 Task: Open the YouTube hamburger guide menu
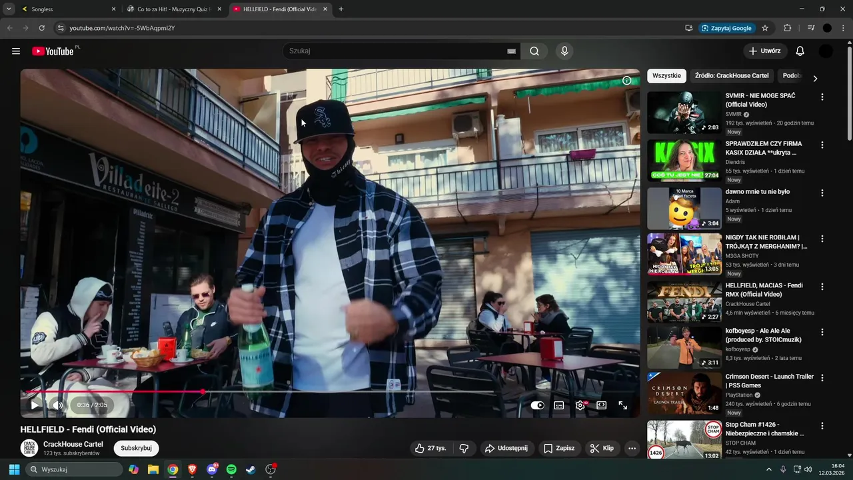click(16, 51)
